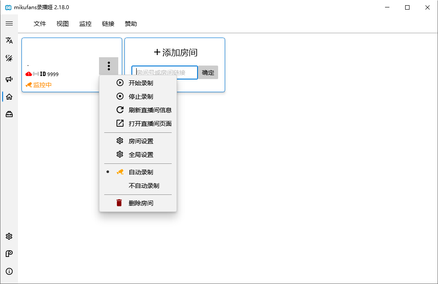Open settings via the gear sidebar icon
438x284 pixels.
[x=9, y=236]
